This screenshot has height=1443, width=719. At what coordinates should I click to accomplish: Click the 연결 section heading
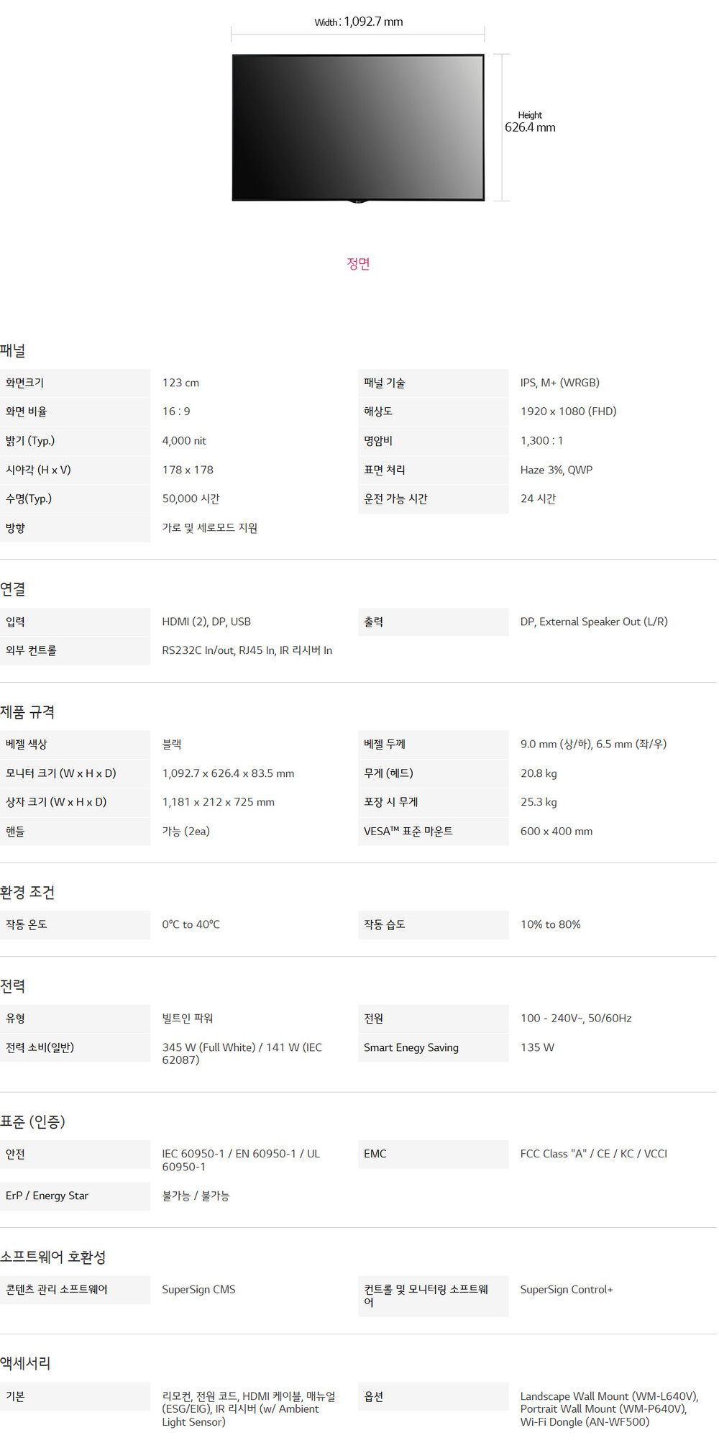point(13,589)
